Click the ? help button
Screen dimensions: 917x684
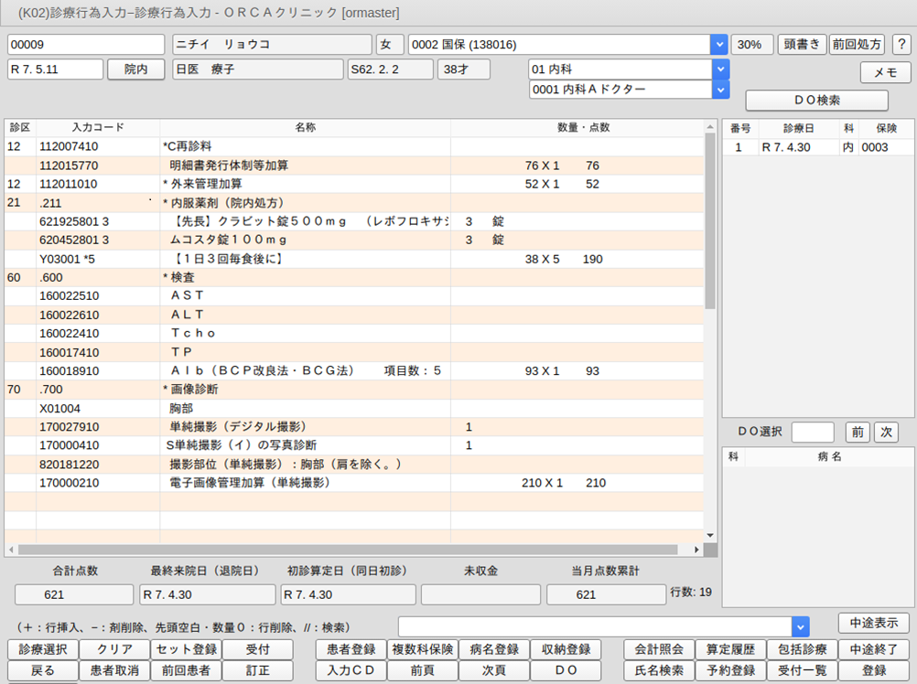click(x=901, y=45)
